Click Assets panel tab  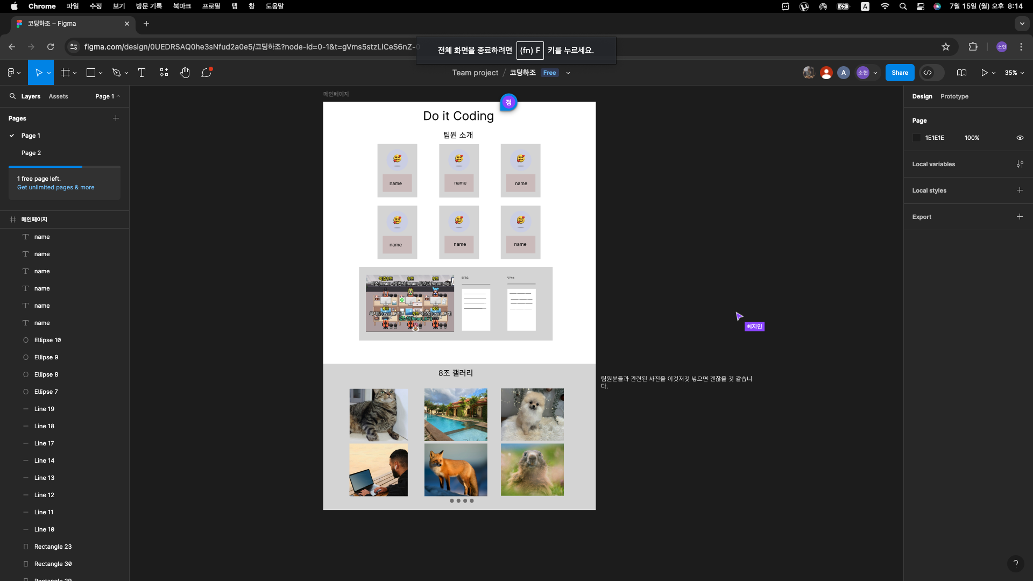pyautogui.click(x=58, y=96)
